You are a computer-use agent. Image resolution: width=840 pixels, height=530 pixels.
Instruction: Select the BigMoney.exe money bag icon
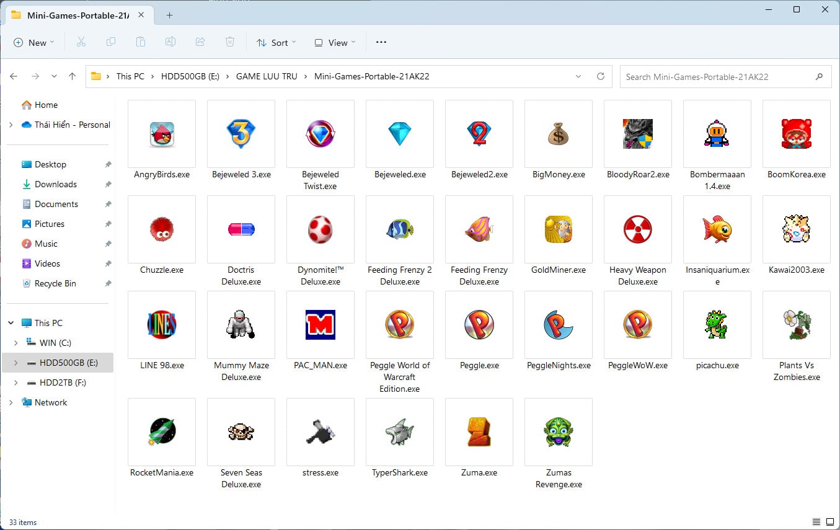[x=559, y=134]
